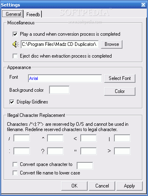Screen dimensions: 148x196
Task: Click the speaker sound preview icon
Action: click(x=15, y=44)
